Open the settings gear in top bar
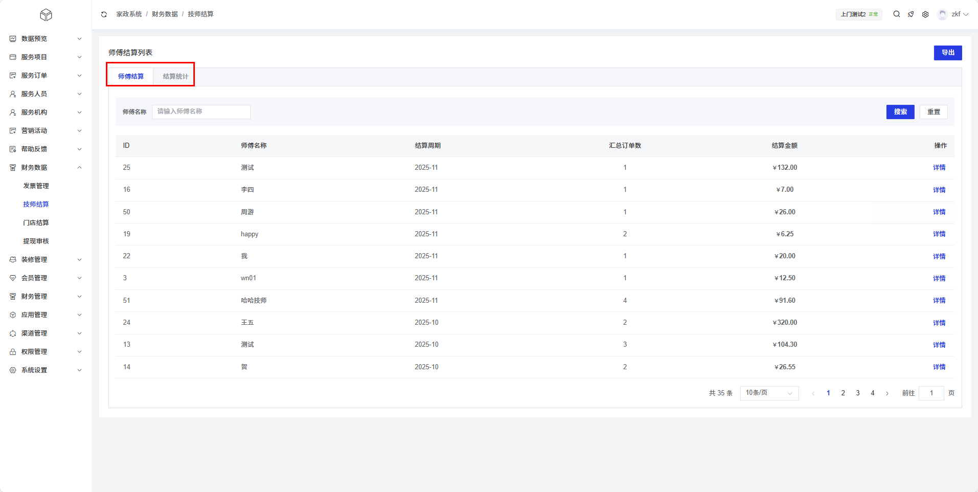The height and width of the screenshot is (492, 978). [925, 14]
